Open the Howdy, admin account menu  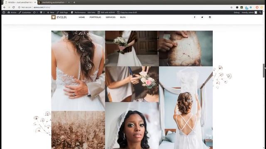[x=249, y=12]
